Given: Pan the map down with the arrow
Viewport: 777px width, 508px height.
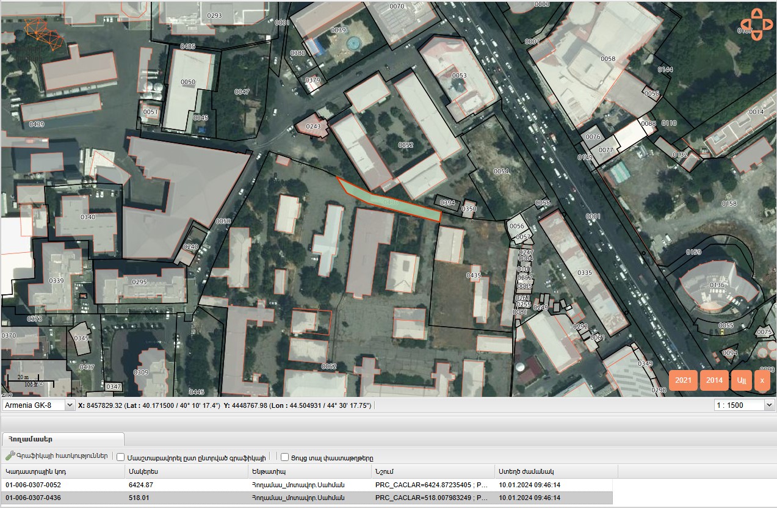Looking at the screenshot, I should click(757, 36).
